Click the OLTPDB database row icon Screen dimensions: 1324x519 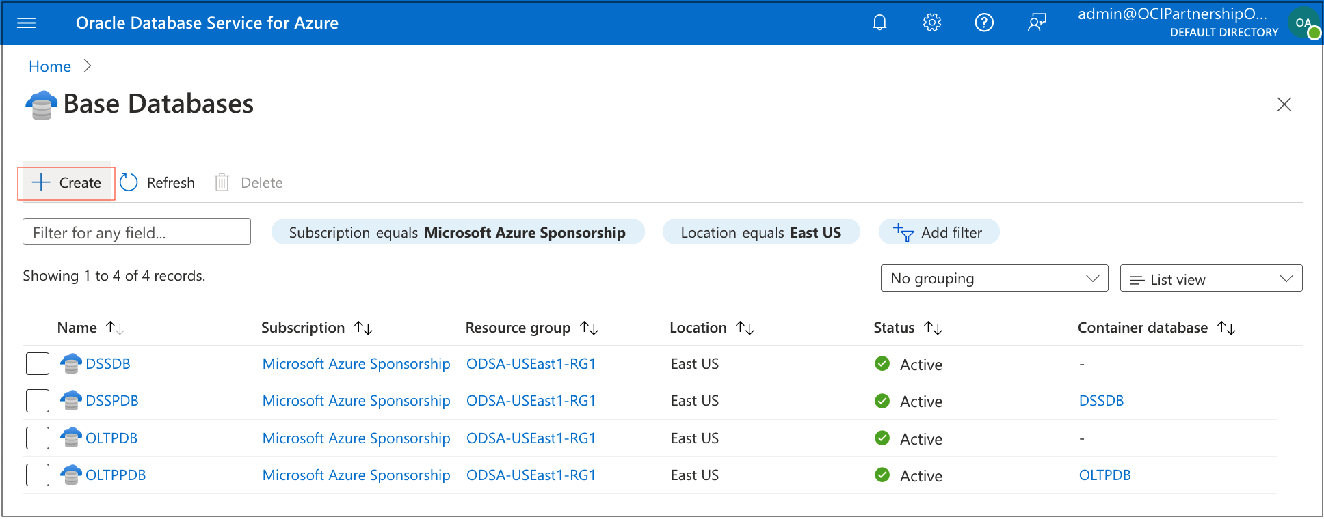(71, 438)
